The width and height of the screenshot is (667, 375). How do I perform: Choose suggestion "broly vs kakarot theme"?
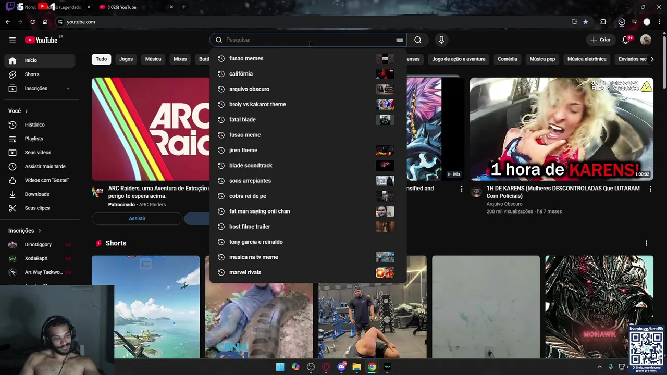(x=308, y=104)
